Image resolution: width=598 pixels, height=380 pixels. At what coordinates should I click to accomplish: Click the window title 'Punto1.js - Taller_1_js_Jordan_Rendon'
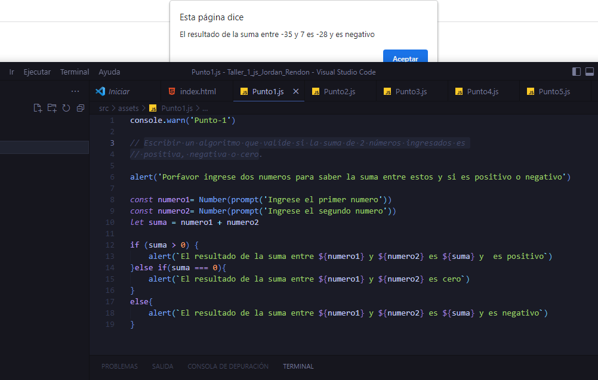[283, 72]
